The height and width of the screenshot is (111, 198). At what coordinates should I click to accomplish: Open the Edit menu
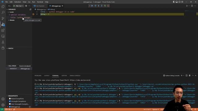click(x=11, y=2)
